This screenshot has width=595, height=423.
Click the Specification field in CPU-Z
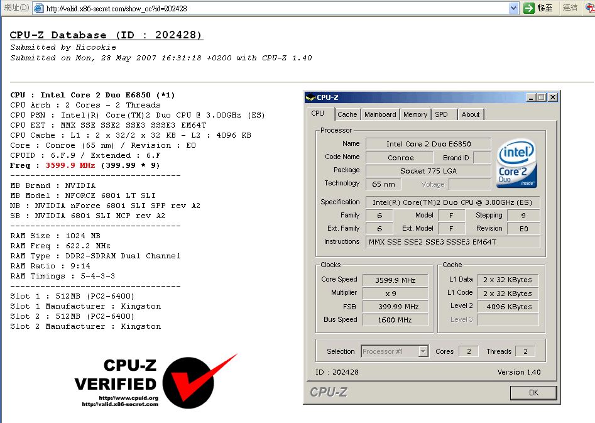point(452,202)
